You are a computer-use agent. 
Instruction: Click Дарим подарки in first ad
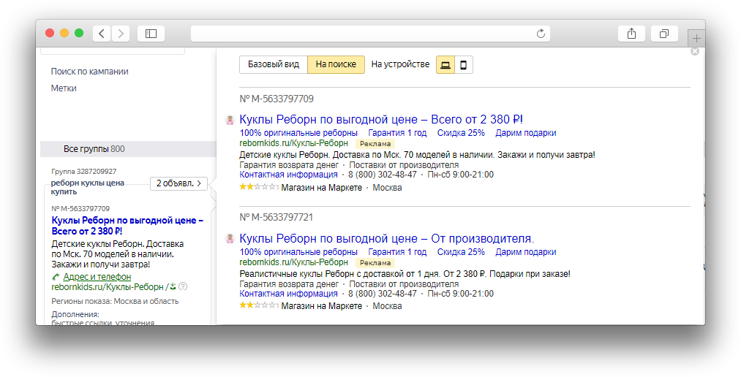[x=525, y=133]
